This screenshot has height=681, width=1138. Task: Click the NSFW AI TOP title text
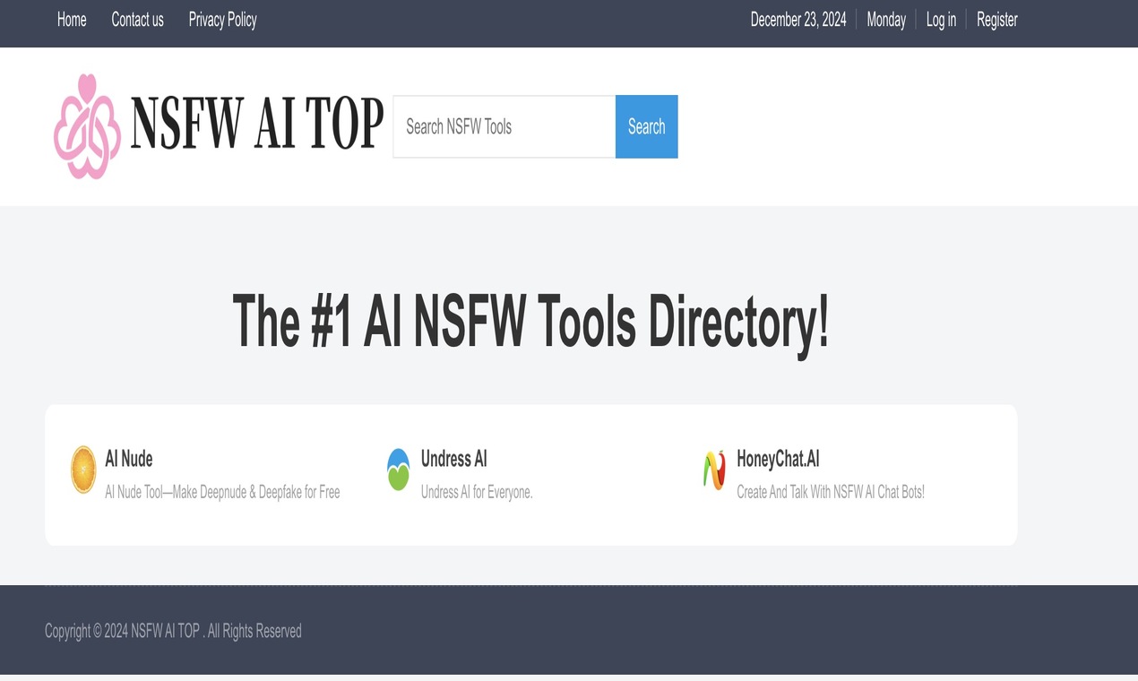257,123
